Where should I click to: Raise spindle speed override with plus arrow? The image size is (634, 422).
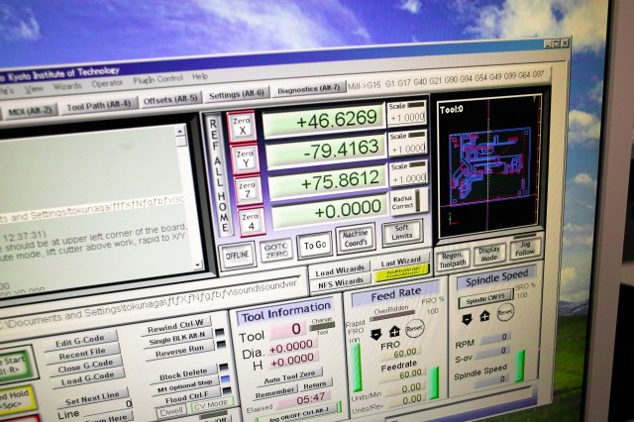click(483, 316)
